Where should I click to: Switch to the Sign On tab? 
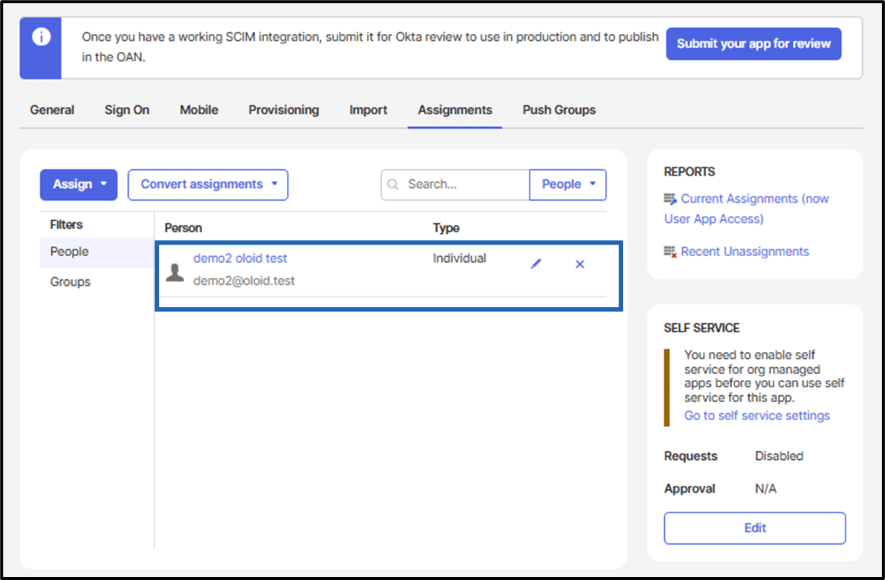[x=127, y=110]
